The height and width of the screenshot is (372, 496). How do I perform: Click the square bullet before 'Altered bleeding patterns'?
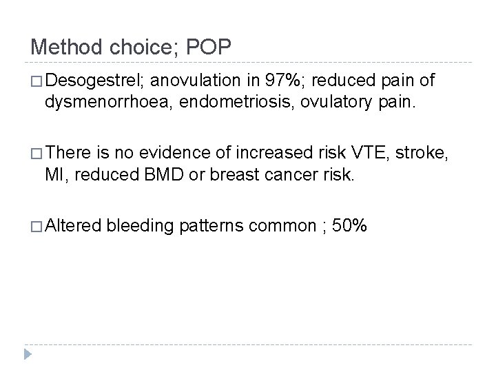point(37,227)
